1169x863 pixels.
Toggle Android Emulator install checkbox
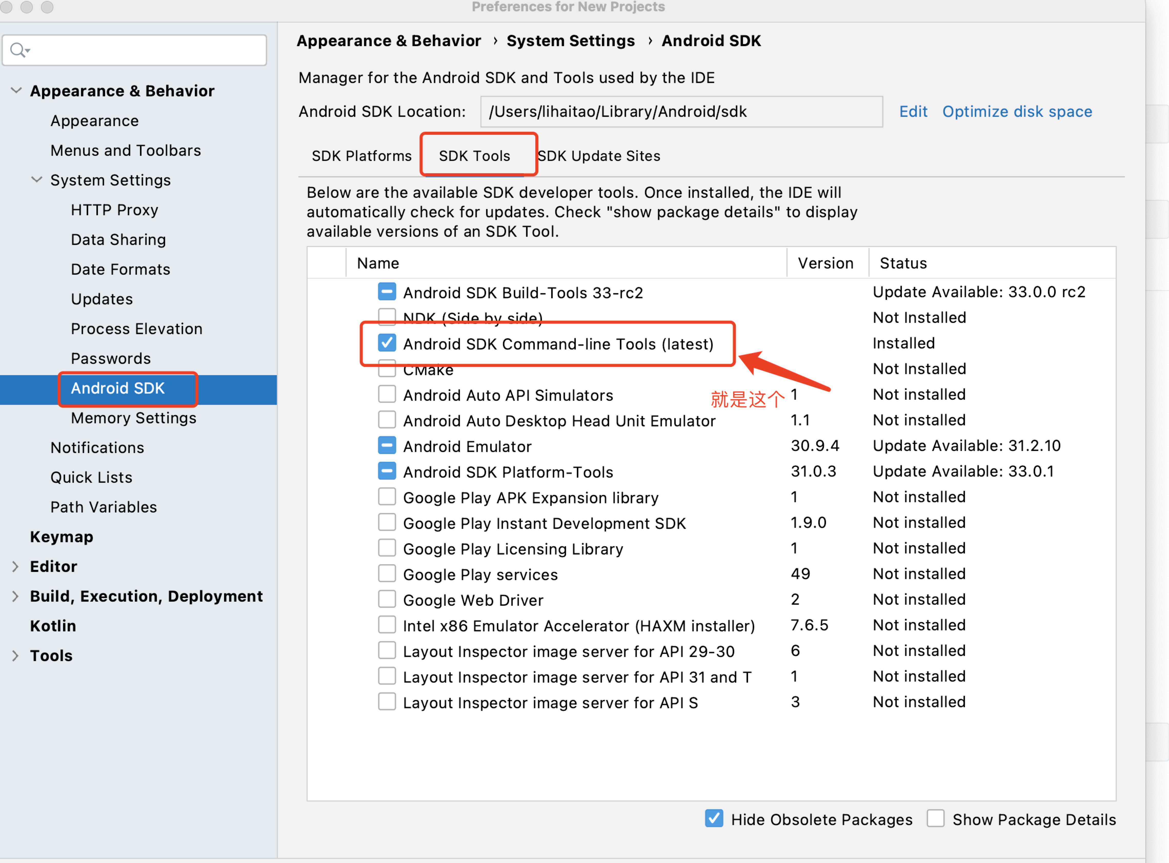point(386,446)
